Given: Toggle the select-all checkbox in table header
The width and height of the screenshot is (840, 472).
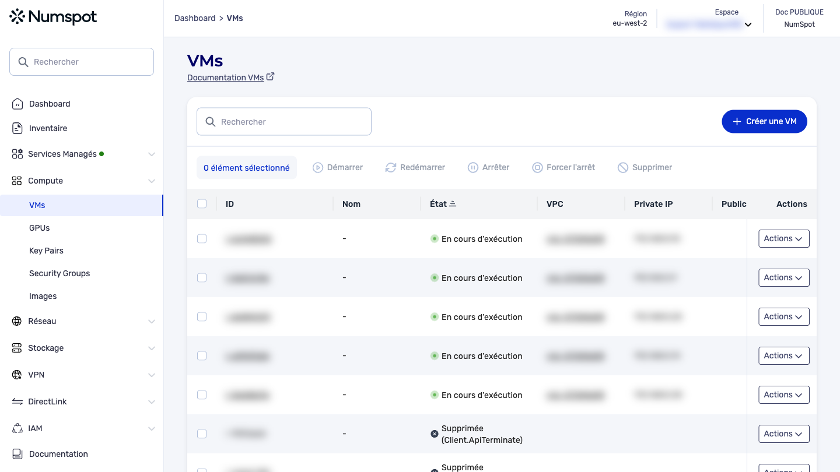Looking at the screenshot, I should point(202,204).
